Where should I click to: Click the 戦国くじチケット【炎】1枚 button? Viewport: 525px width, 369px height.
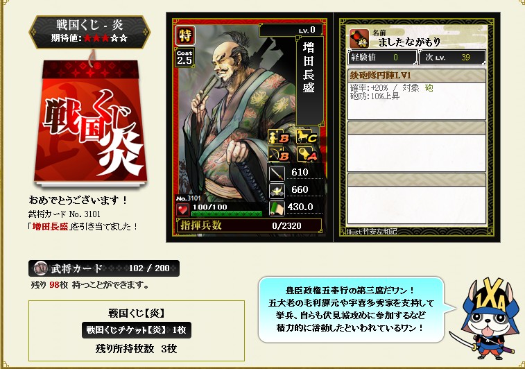136,330
